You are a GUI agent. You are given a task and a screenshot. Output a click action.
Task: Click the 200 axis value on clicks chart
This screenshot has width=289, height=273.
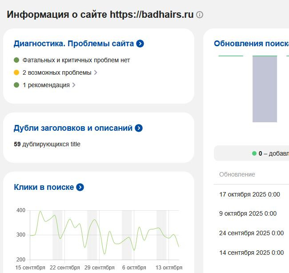point(20,260)
